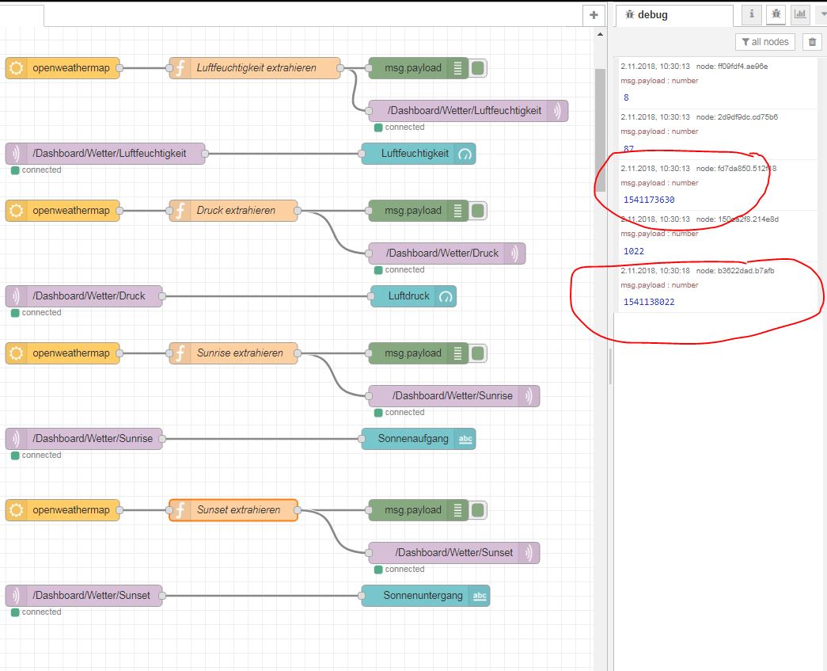The image size is (827, 671).
Task: Select the bug icon sidebar tab button
Action: pos(776,14)
